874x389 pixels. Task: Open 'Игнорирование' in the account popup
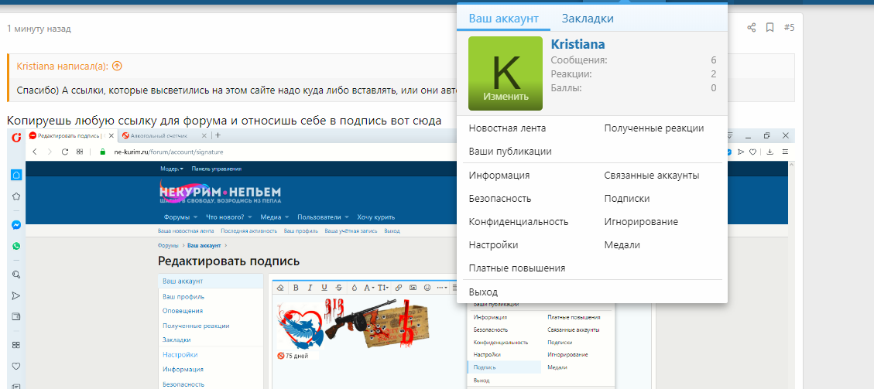tap(641, 222)
